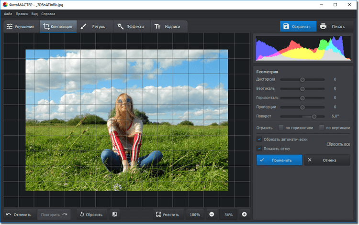Screen dimensions: 359x225
Task: Click the 56% zoom value field
Action: point(228,214)
